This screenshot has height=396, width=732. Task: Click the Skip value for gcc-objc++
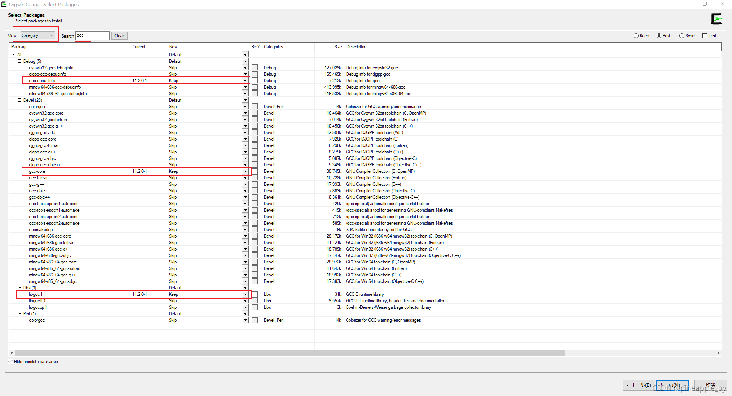[x=173, y=197]
